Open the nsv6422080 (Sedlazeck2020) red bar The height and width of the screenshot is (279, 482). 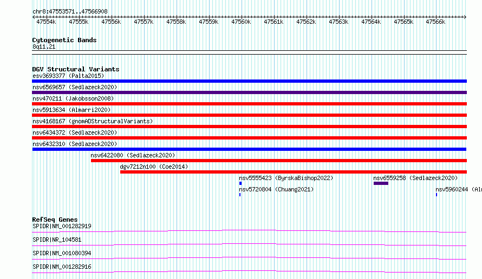click(279, 161)
